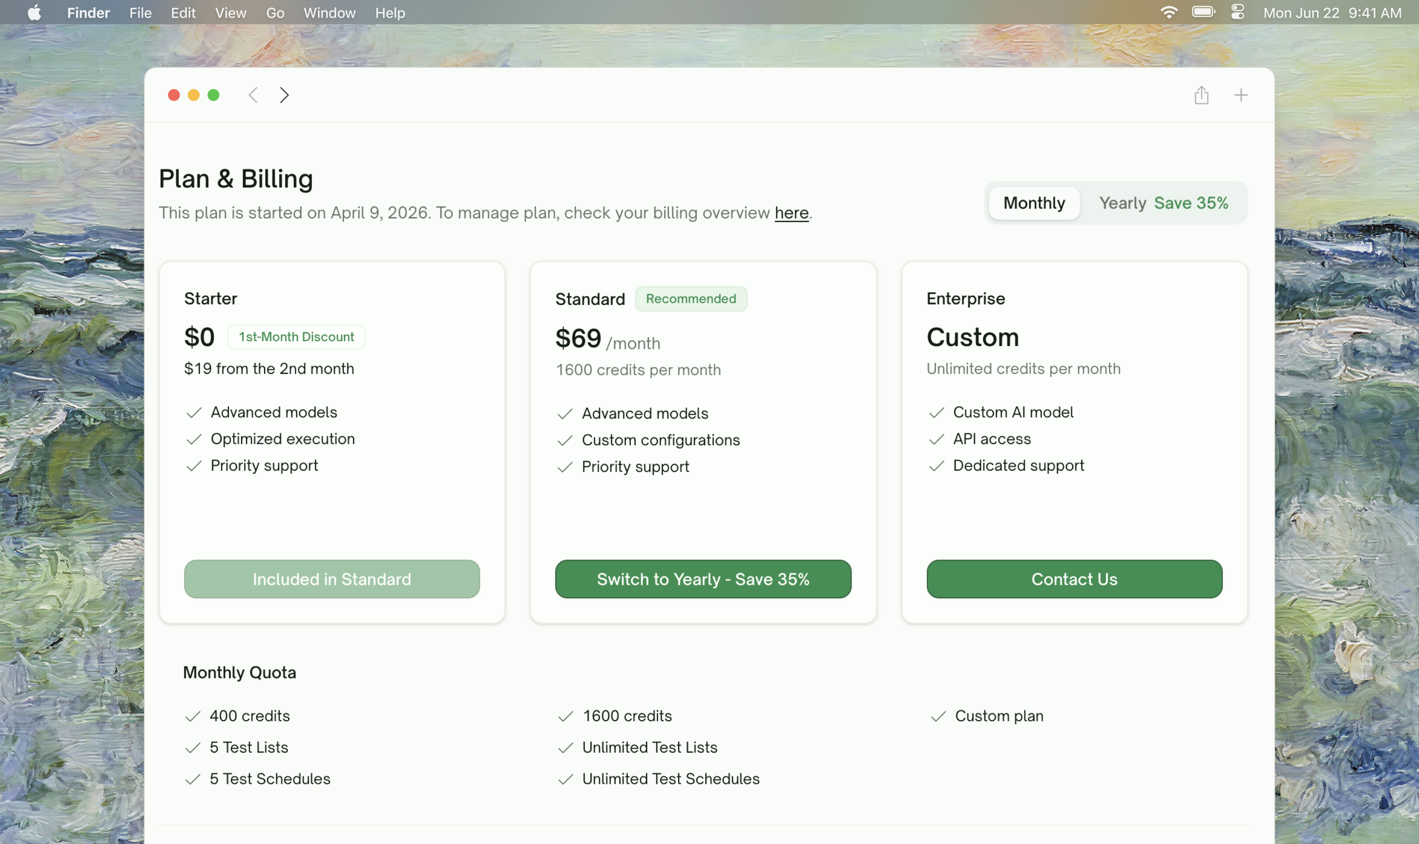Open the Apple menu
1419x844 pixels.
click(35, 13)
